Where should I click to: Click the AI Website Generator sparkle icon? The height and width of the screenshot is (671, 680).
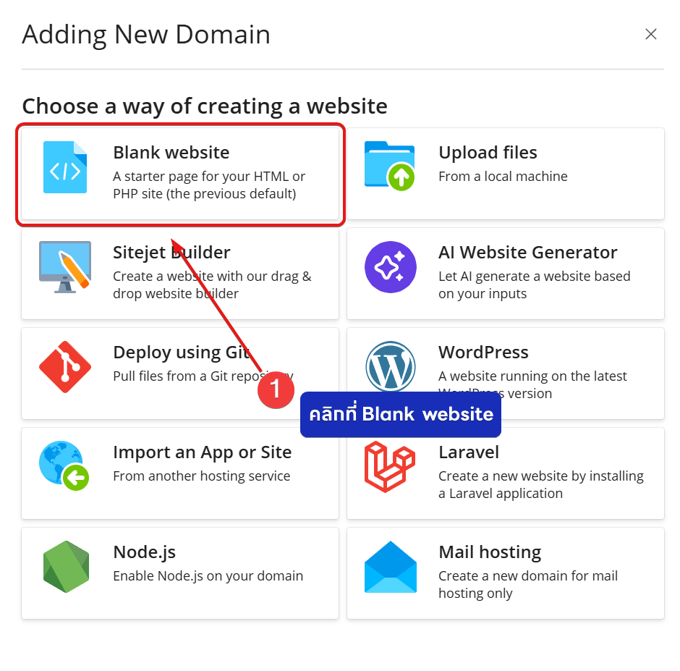click(390, 267)
